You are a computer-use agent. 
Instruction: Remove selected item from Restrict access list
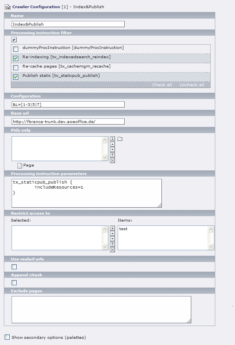112,250
